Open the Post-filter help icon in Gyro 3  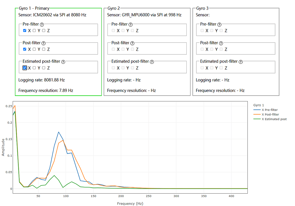click(222, 43)
